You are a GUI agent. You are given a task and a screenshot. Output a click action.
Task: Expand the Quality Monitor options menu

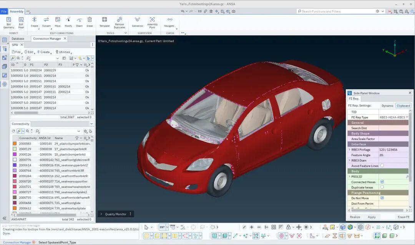(x=130, y=214)
